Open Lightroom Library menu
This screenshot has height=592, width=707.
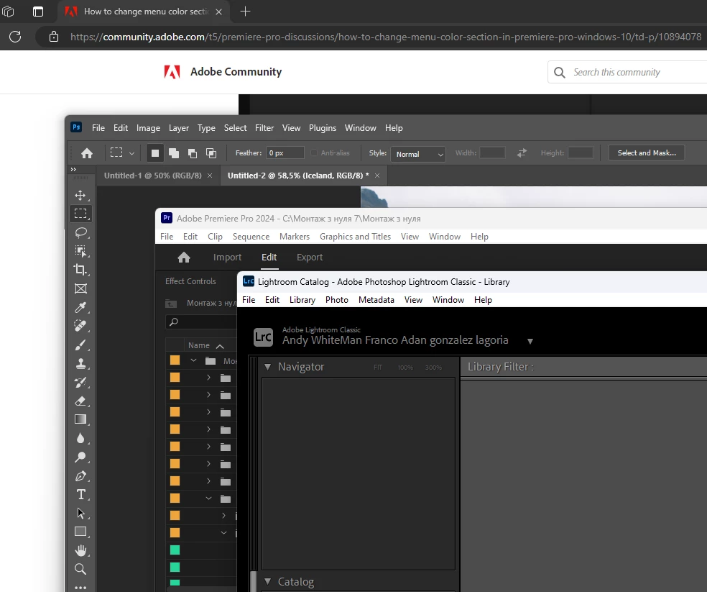302,300
